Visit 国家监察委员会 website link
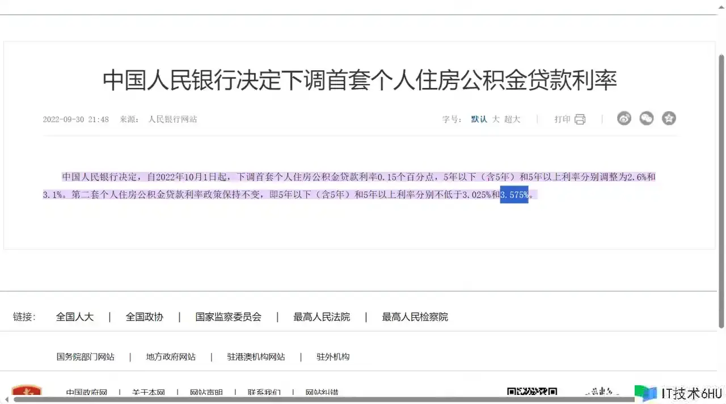The width and height of the screenshot is (726, 404). (228, 317)
